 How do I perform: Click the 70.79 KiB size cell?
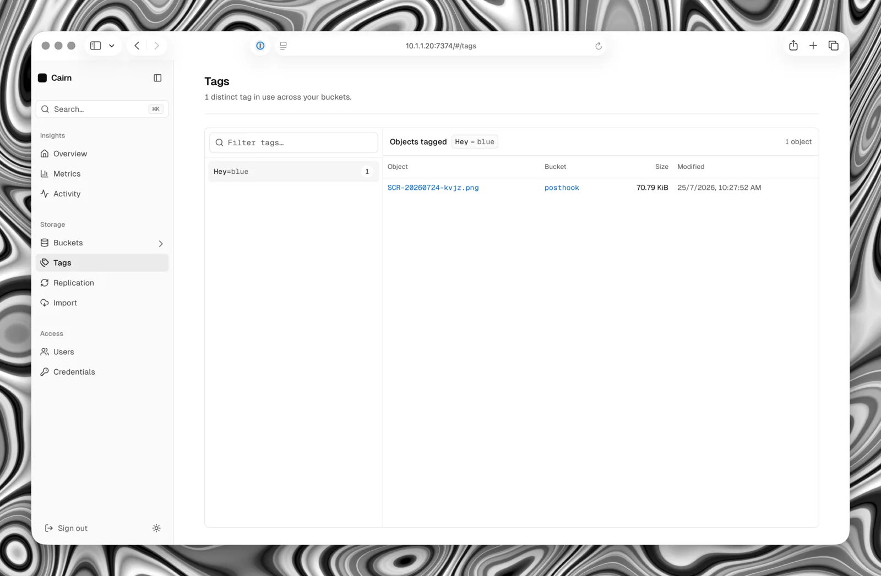pyautogui.click(x=652, y=188)
